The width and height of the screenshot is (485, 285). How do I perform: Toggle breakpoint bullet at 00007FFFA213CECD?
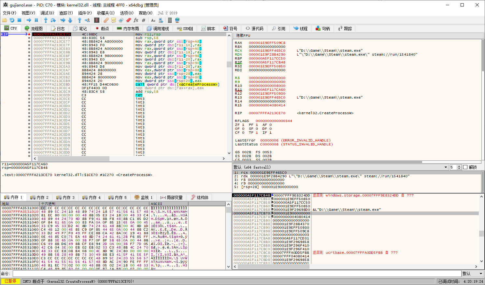[x=29, y=95]
